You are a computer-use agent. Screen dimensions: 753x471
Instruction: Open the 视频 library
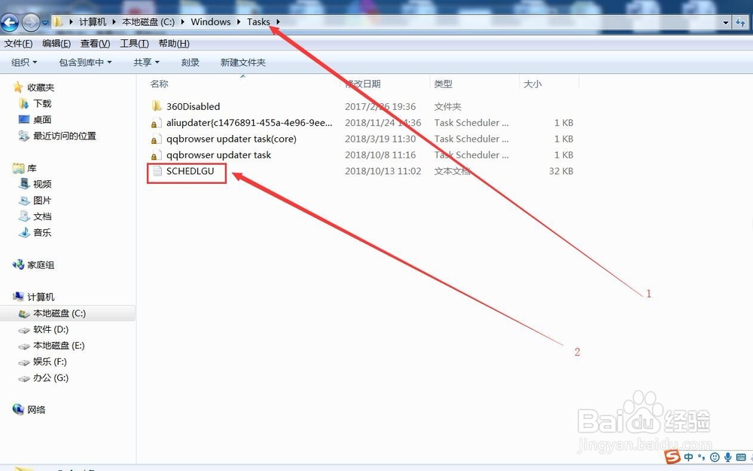[x=42, y=184]
